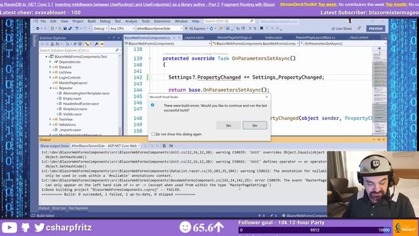Open the Debug configuration dropdown
The height and width of the screenshot is (236, 419).
pos(100,28)
